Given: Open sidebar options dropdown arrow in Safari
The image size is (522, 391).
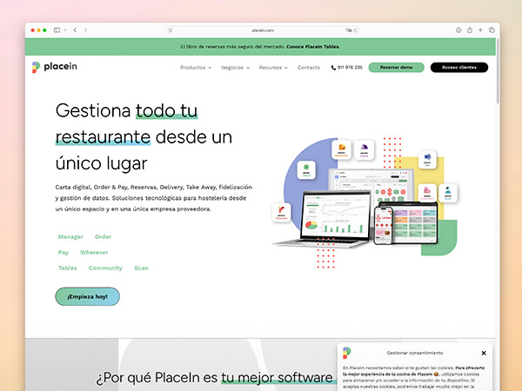Looking at the screenshot, I should pyautogui.click(x=65, y=30).
